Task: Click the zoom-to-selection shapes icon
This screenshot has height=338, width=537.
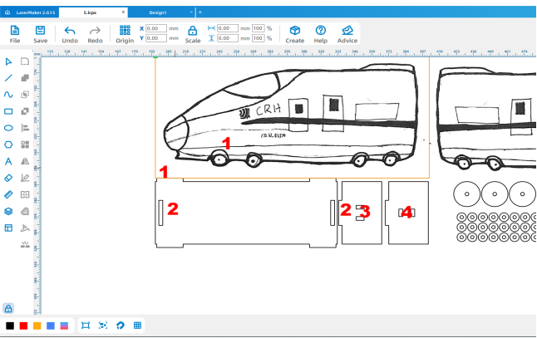Action: click(103, 326)
